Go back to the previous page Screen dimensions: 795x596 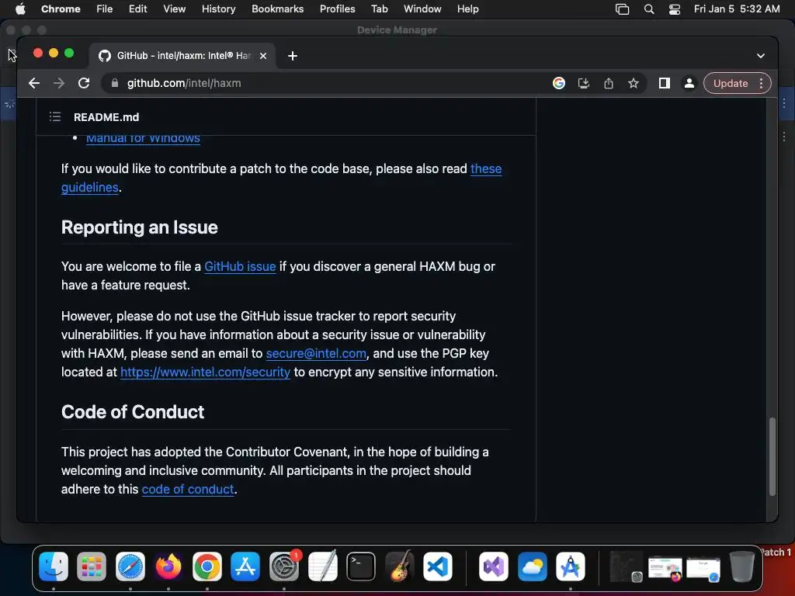tap(34, 83)
